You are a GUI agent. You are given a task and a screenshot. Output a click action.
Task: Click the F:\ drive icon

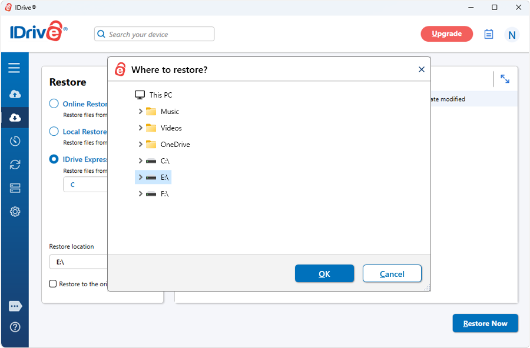point(151,194)
